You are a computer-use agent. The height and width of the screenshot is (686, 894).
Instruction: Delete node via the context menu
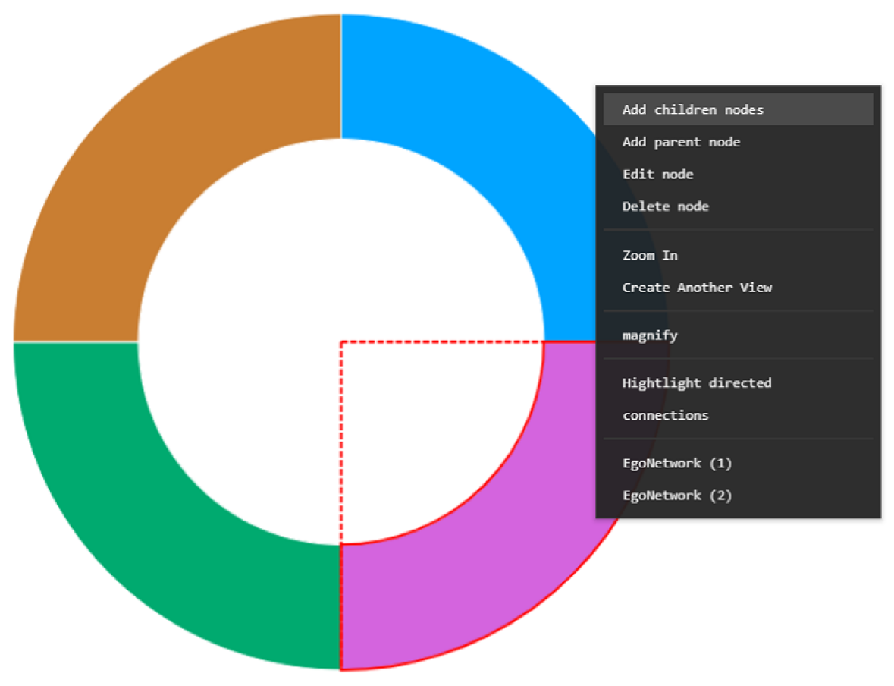665,206
